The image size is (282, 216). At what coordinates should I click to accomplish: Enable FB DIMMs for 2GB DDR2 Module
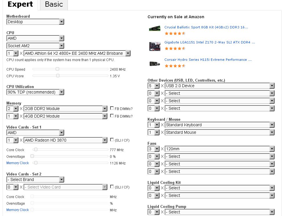(x=112, y=109)
